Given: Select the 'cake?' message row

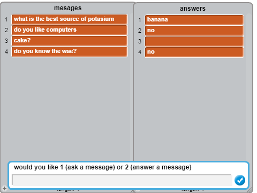Looking at the screenshot, I should tap(70, 41).
